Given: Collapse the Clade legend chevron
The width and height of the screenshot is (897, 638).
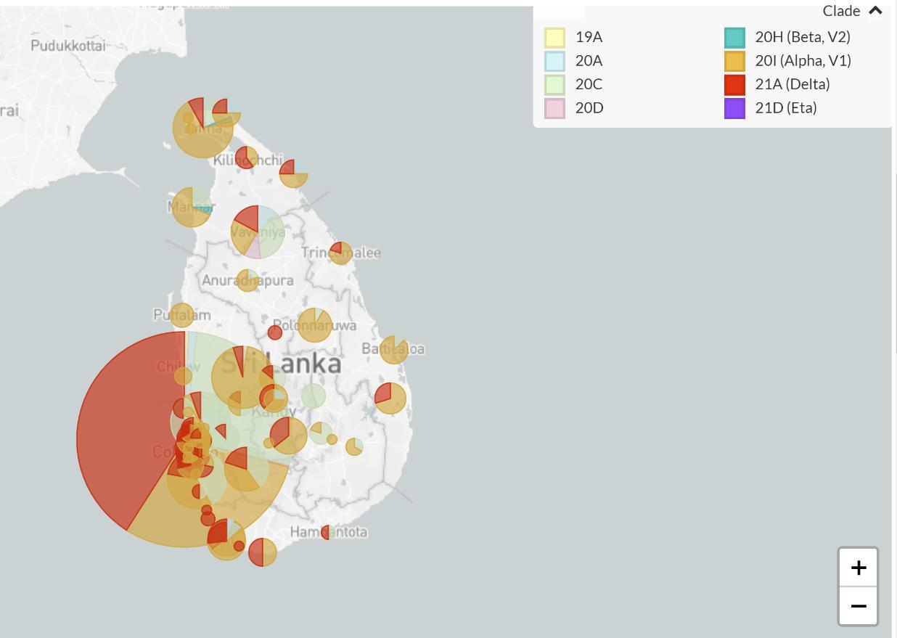Looking at the screenshot, I should tap(875, 11).
